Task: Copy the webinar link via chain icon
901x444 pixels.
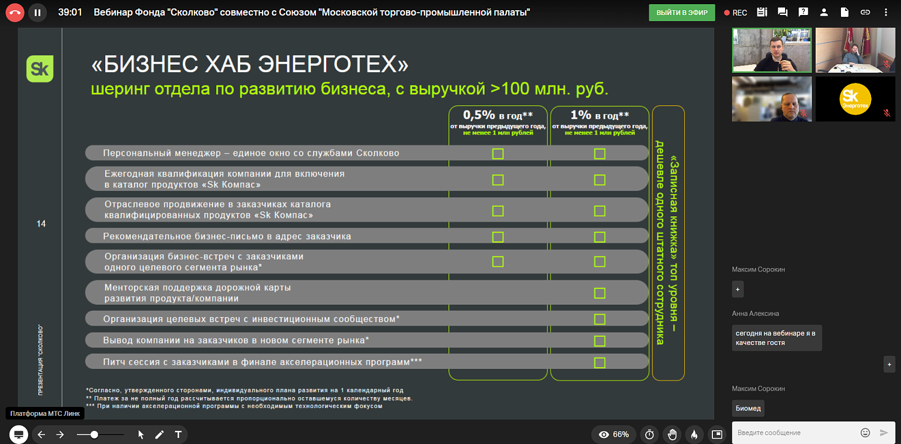Action: (x=865, y=12)
